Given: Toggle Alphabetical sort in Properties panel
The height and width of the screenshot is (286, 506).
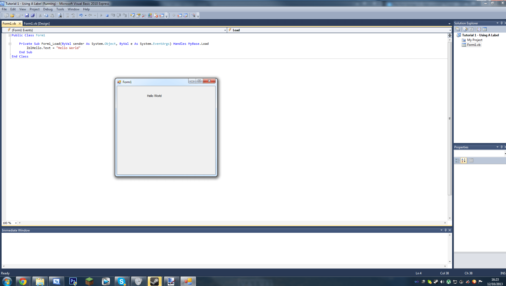Looking at the screenshot, I should pos(464,160).
